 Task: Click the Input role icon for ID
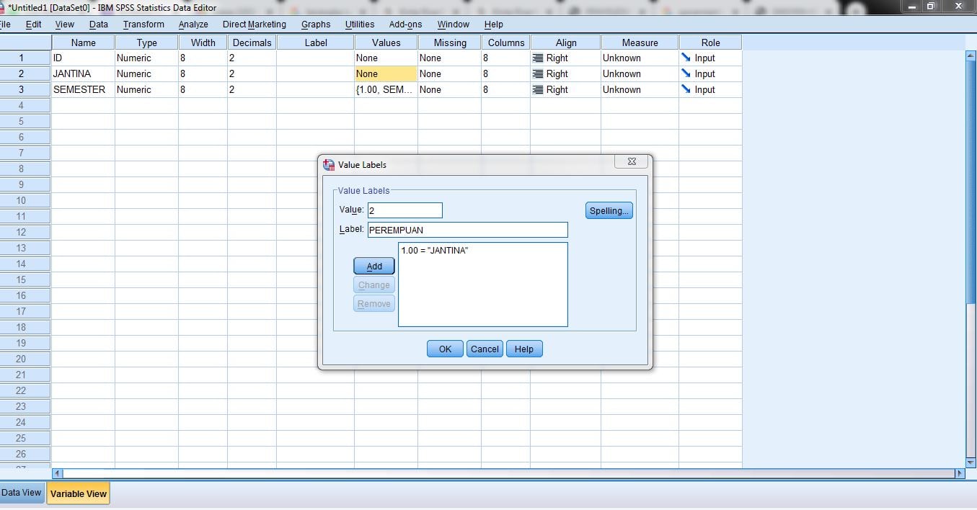point(686,58)
